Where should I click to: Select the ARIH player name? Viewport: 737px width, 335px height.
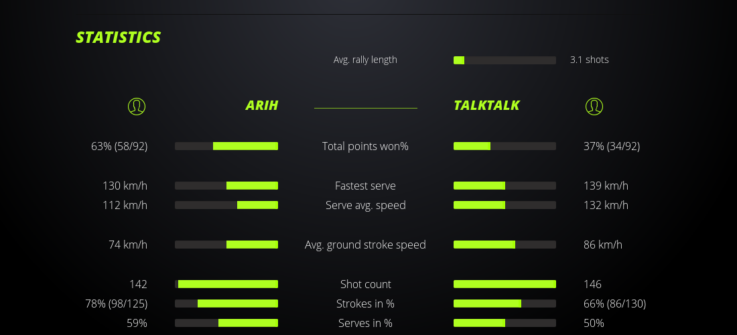click(261, 105)
